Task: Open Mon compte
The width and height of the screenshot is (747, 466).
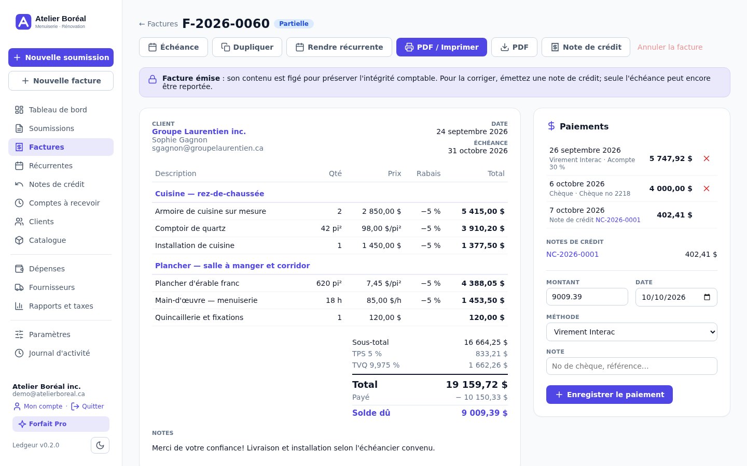Action: click(38, 406)
